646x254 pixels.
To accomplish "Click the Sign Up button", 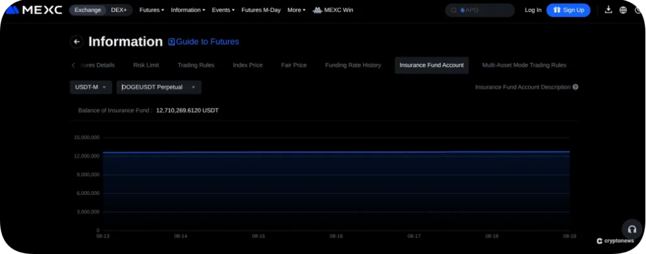I will click(x=568, y=10).
